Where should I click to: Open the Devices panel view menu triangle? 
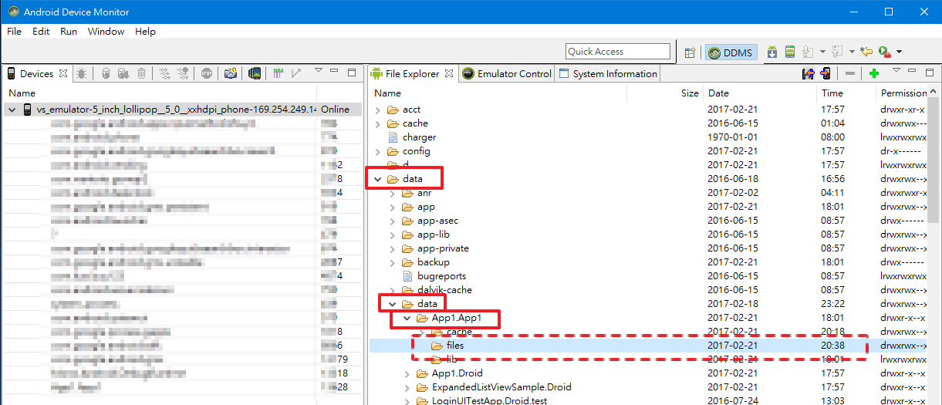pyautogui.click(x=318, y=70)
